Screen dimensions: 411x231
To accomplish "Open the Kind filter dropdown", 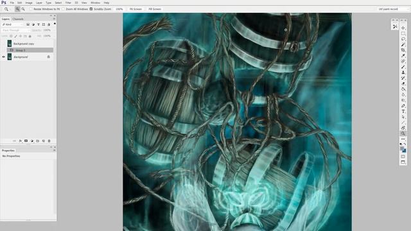I will click(x=12, y=24).
